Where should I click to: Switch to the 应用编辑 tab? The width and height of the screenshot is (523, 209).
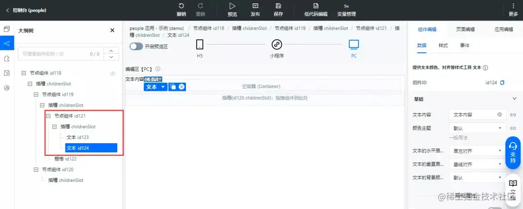pos(504,30)
